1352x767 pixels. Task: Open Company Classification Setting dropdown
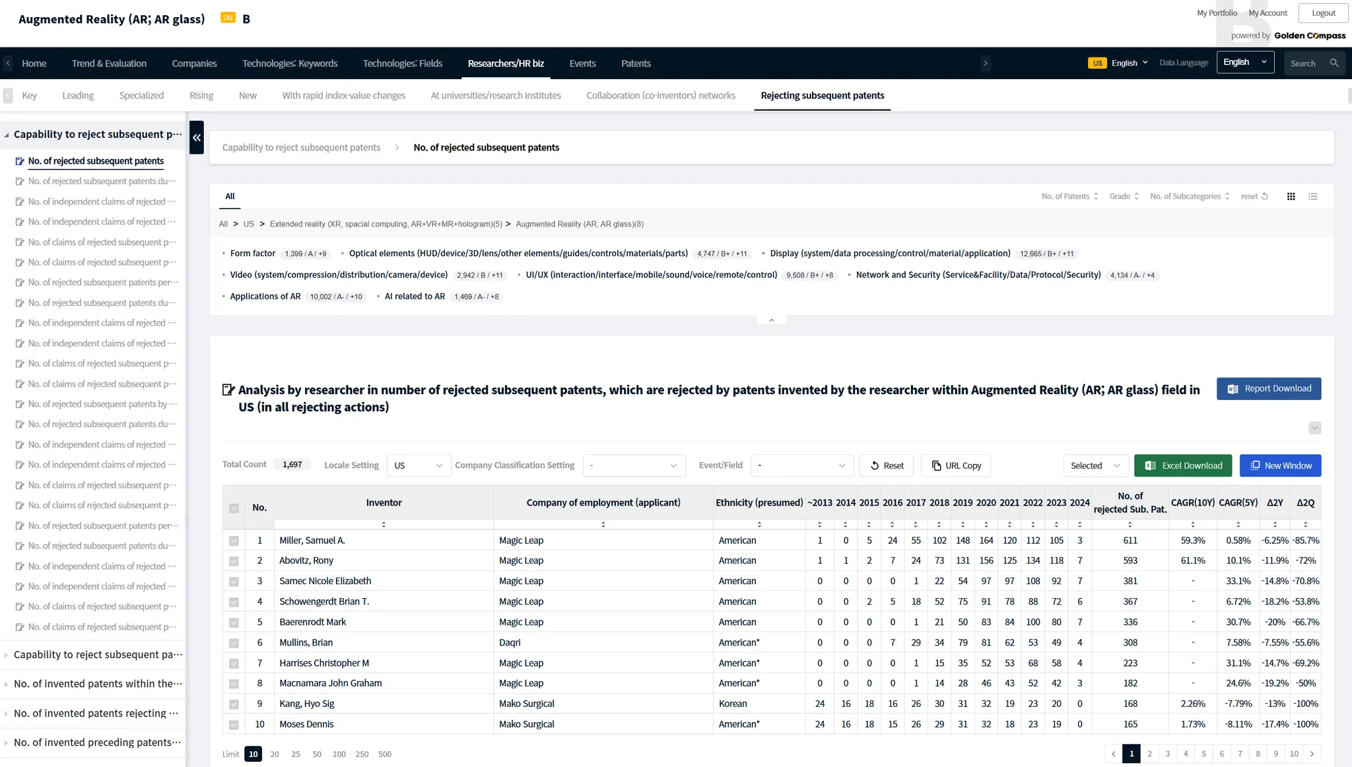(633, 465)
